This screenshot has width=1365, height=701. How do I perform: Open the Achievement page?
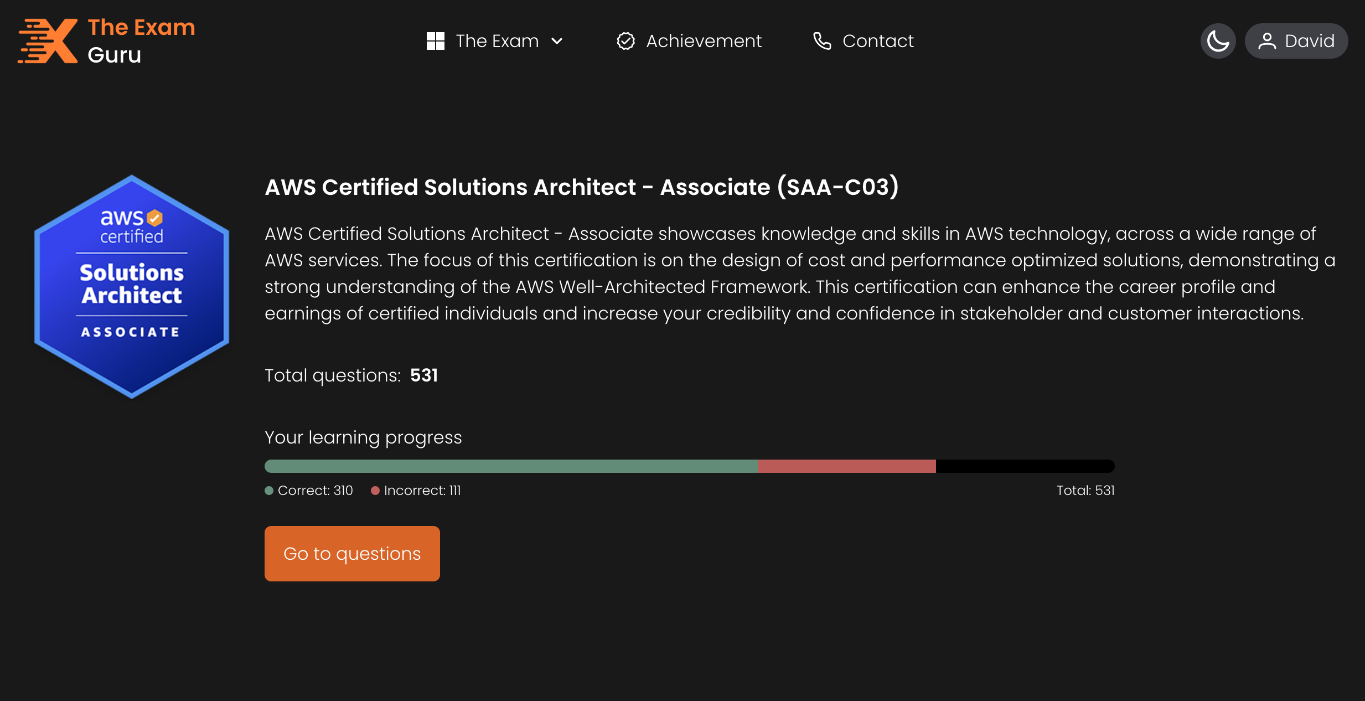704,41
